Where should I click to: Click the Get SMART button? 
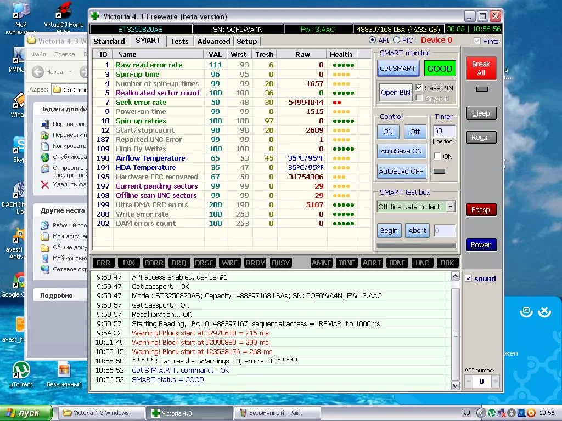pyautogui.click(x=398, y=69)
